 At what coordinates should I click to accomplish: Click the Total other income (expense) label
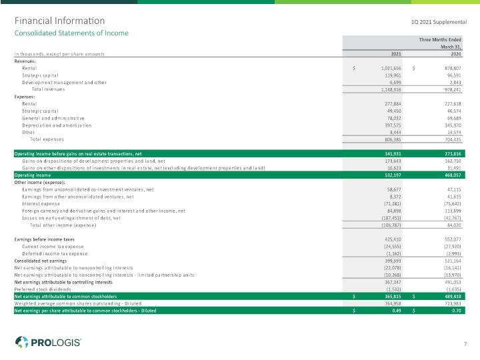[63, 225]
